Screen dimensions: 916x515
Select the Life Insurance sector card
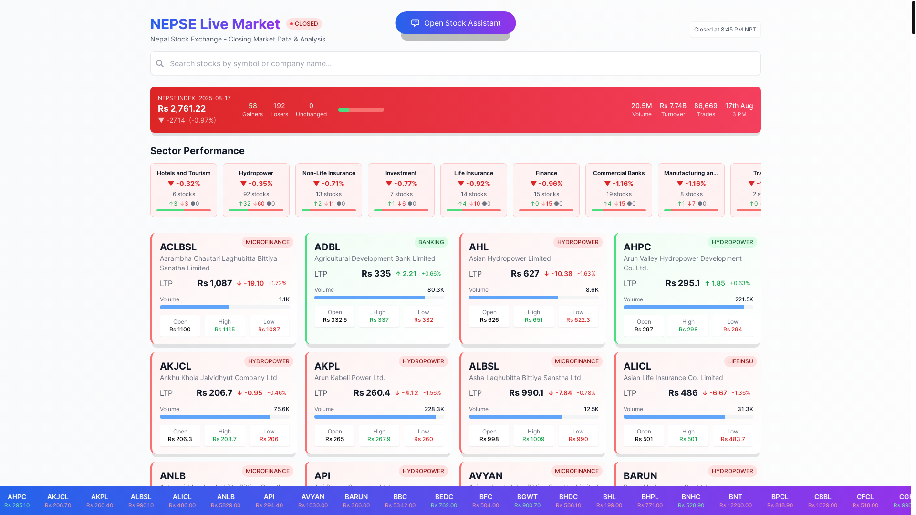pos(474,190)
